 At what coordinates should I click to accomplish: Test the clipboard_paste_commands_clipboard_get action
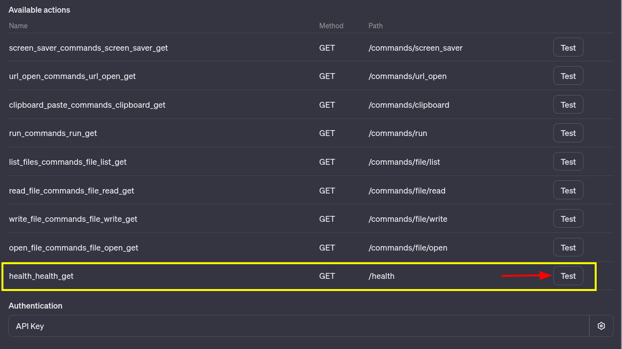568,104
